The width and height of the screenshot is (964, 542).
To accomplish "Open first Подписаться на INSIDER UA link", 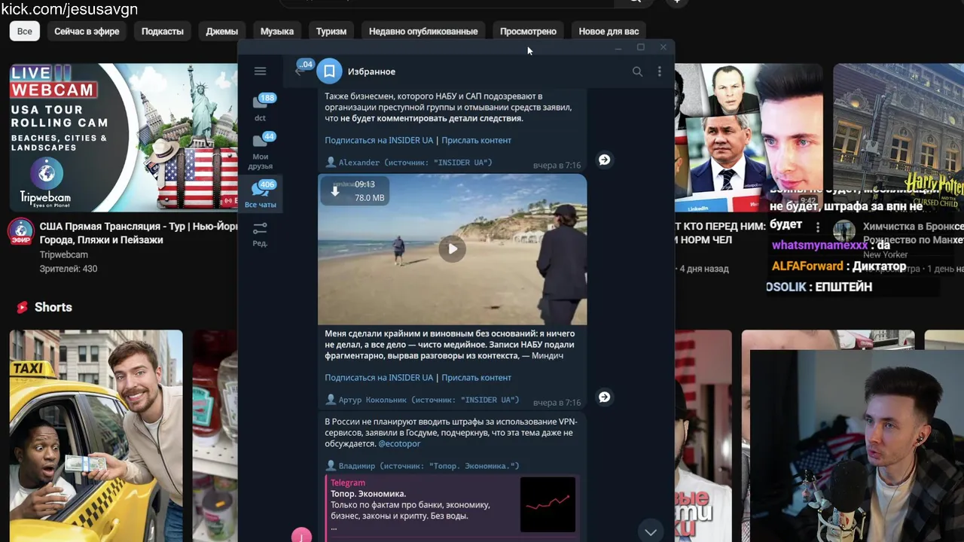I will pos(379,140).
